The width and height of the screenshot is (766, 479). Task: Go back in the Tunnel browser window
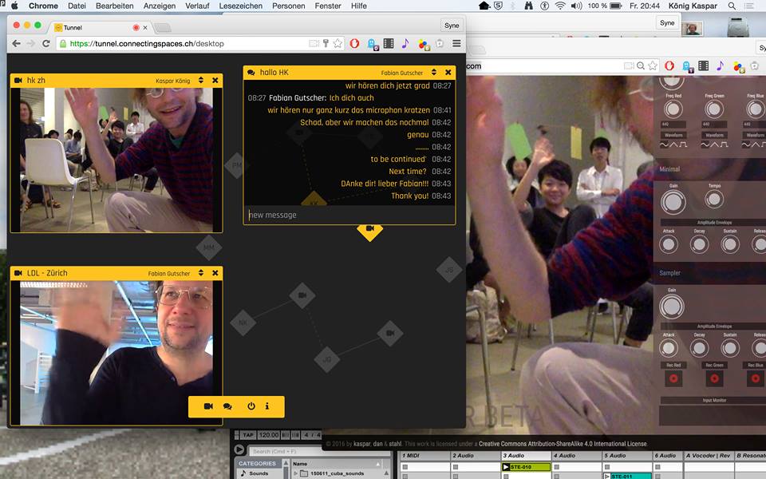(x=16, y=43)
